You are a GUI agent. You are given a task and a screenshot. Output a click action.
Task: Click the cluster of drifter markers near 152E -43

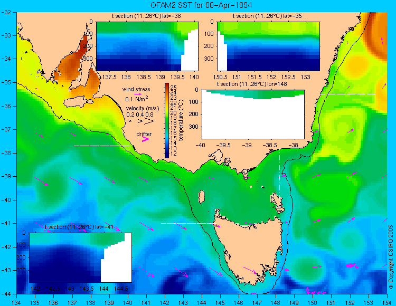pos(352,265)
